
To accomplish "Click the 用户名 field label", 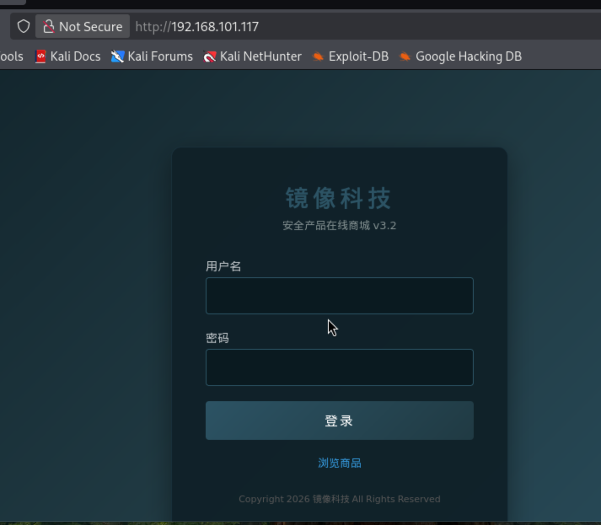I will pos(223,266).
